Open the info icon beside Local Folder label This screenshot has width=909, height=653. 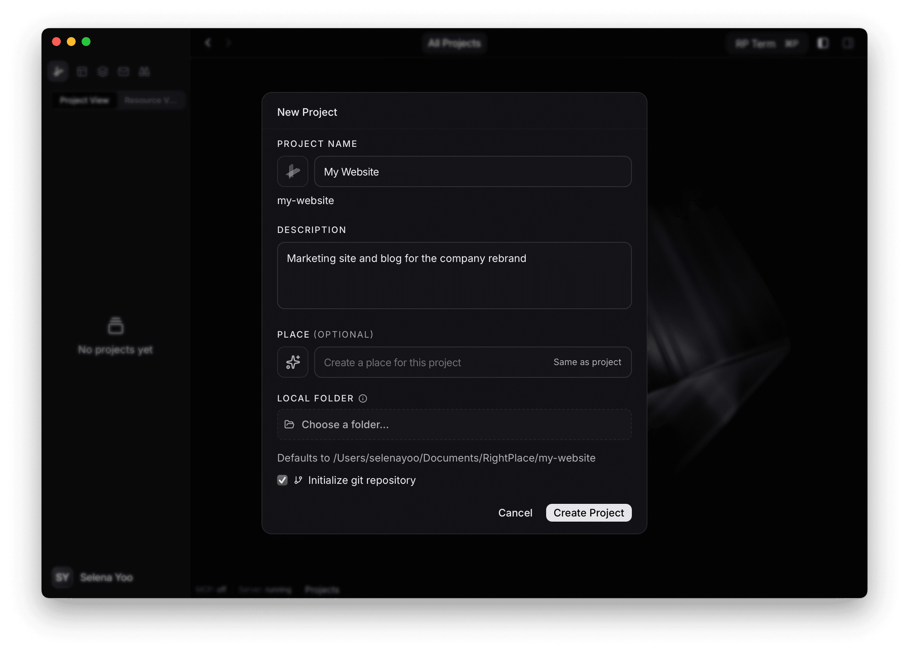(x=363, y=398)
